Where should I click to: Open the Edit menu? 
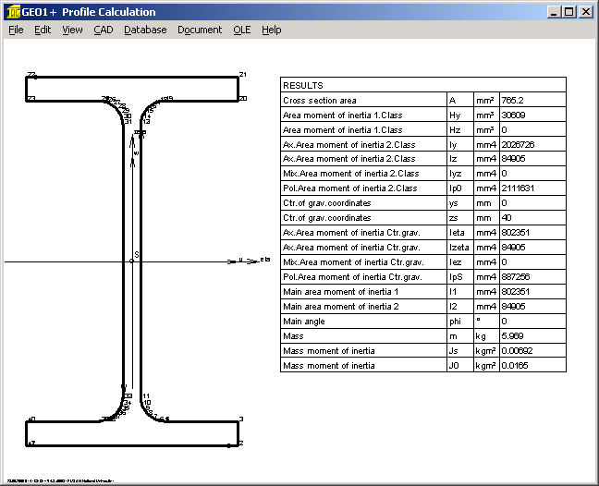[x=43, y=30]
